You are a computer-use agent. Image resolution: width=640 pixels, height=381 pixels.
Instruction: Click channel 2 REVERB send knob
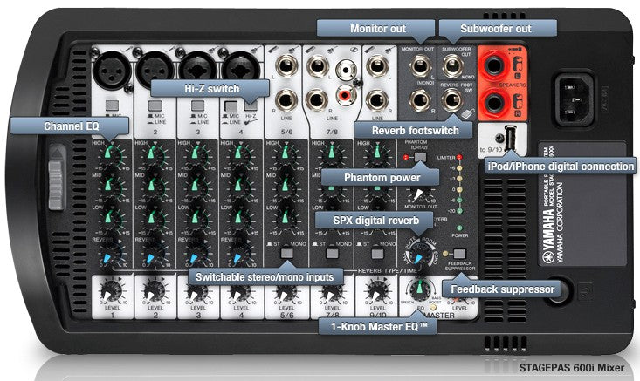click(x=153, y=255)
